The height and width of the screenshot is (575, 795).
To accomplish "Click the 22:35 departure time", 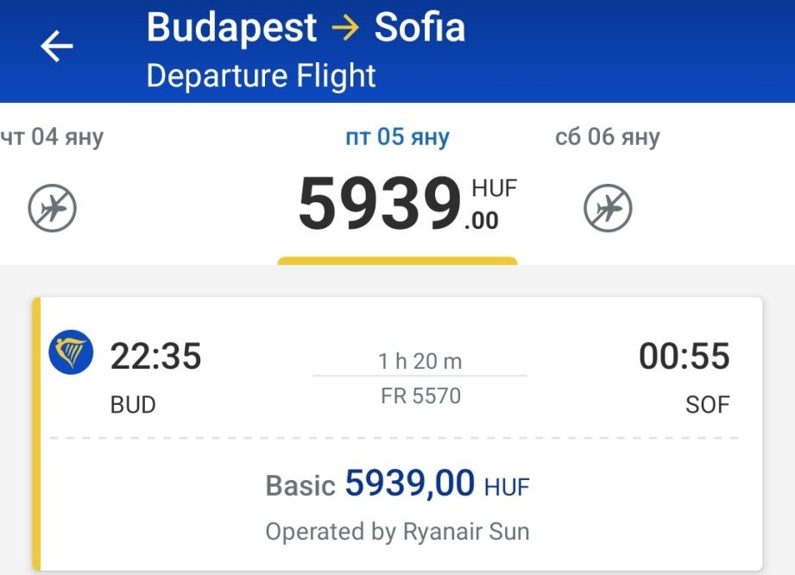I will 155,356.
